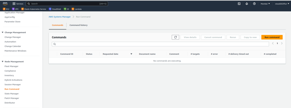Screen dimensions: 291x108
Task: Open Automation in sidebar
Action: pyautogui.click(x=10, y=41)
